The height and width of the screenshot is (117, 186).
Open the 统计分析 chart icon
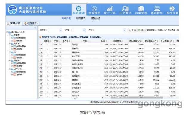coord(110,9)
